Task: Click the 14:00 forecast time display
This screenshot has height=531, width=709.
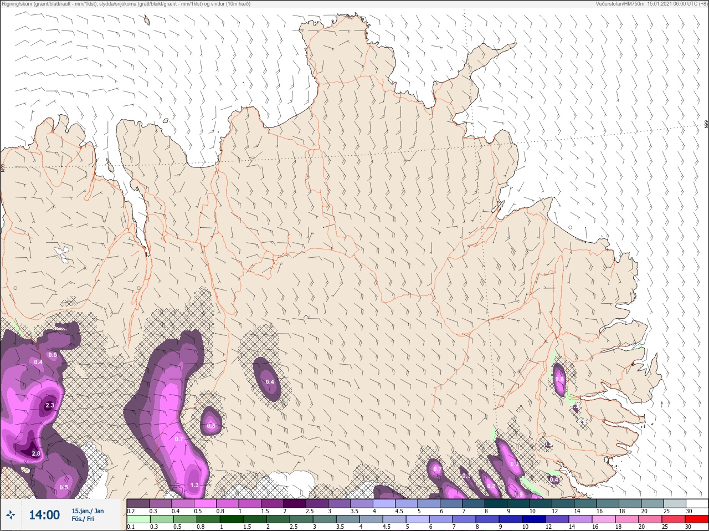Action: click(x=44, y=515)
